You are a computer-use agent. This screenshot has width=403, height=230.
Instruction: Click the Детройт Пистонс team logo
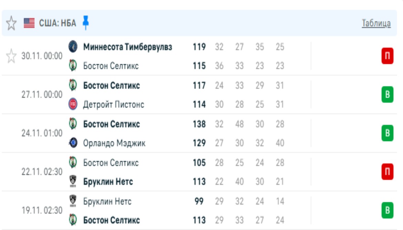coord(73,104)
